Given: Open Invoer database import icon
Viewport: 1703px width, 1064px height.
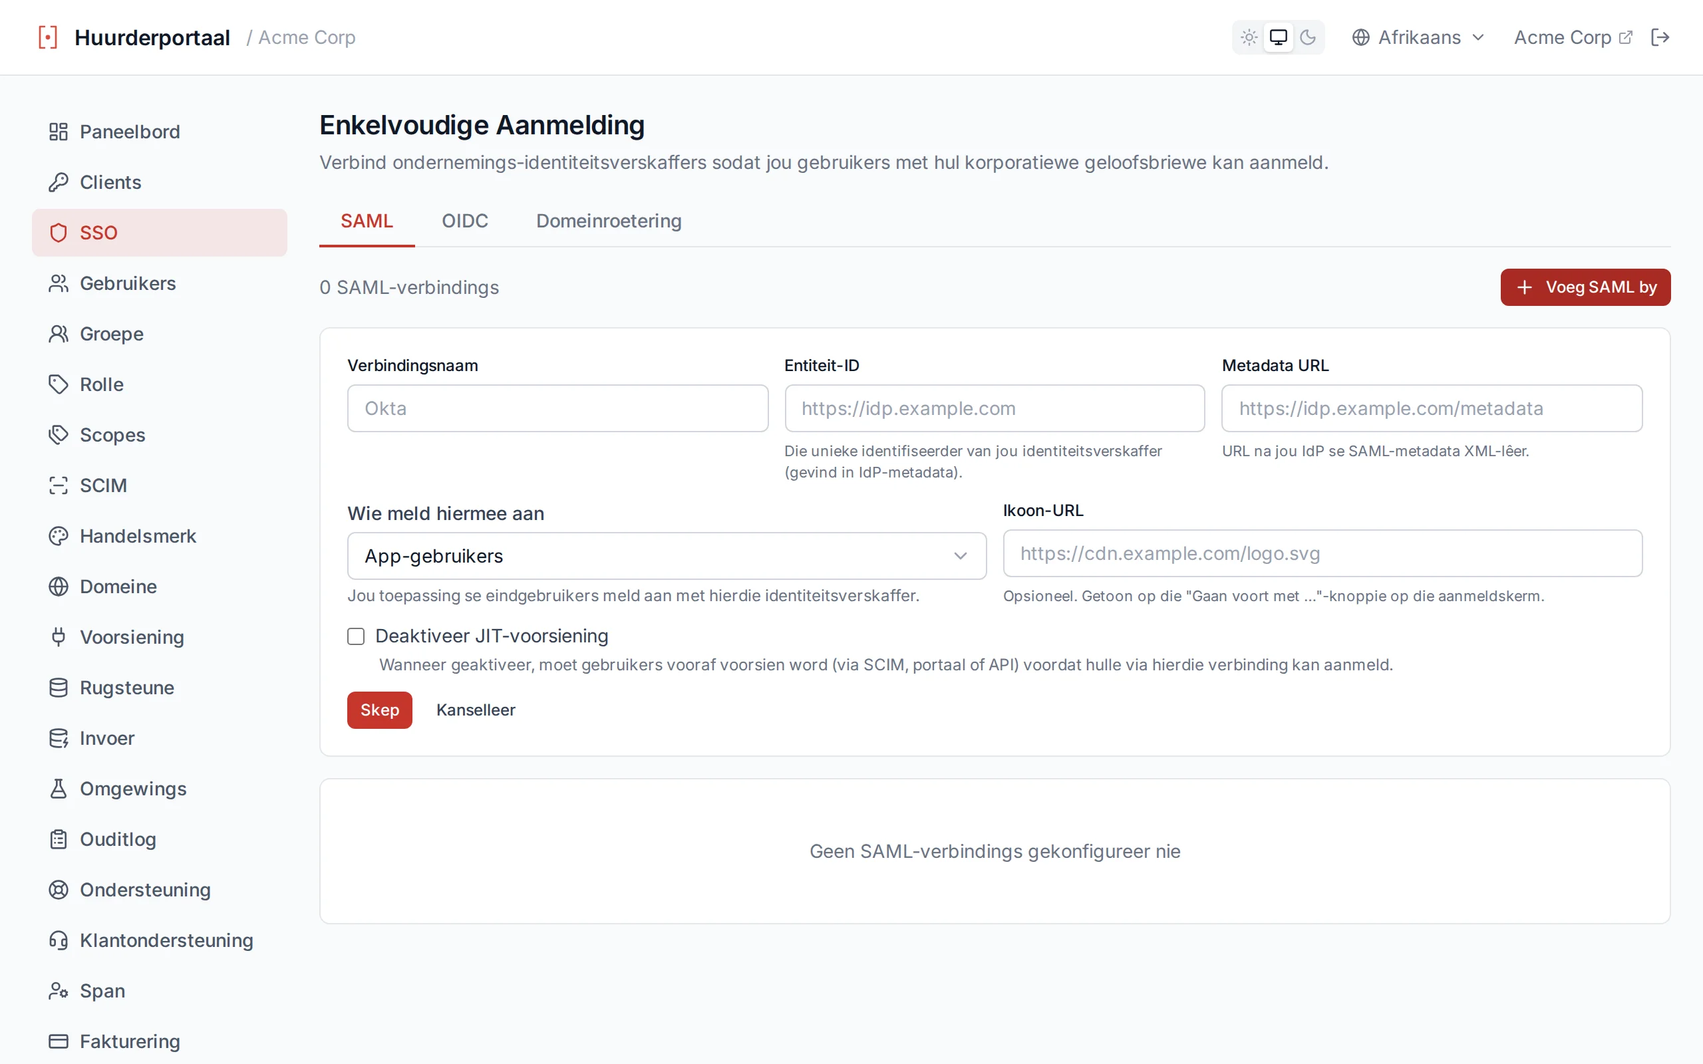Looking at the screenshot, I should click(x=59, y=738).
